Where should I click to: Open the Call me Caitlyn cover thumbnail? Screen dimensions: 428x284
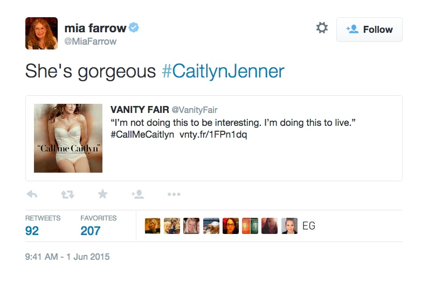[68, 138]
